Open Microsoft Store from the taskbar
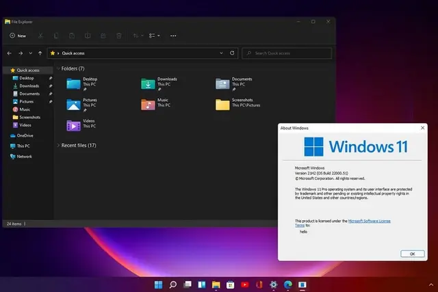The height and width of the screenshot is (292, 438). [x=230, y=284]
